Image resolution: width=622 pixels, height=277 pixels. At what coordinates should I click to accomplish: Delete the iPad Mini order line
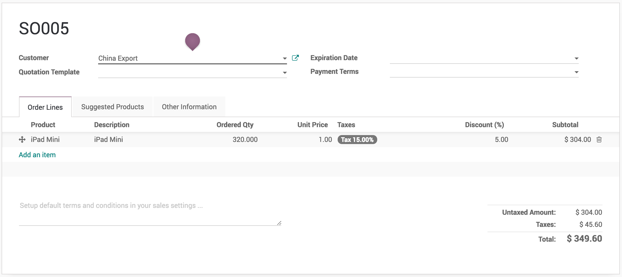(x=599, y=140)
